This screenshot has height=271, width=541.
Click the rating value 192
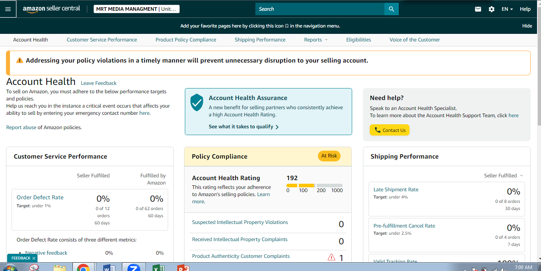(292, 178)
